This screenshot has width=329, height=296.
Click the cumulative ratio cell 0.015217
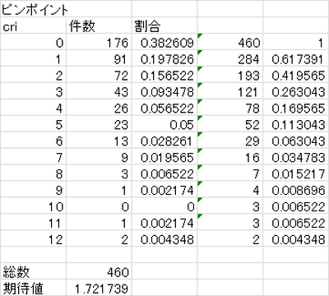pyautogui.click(x=296, y=173)
